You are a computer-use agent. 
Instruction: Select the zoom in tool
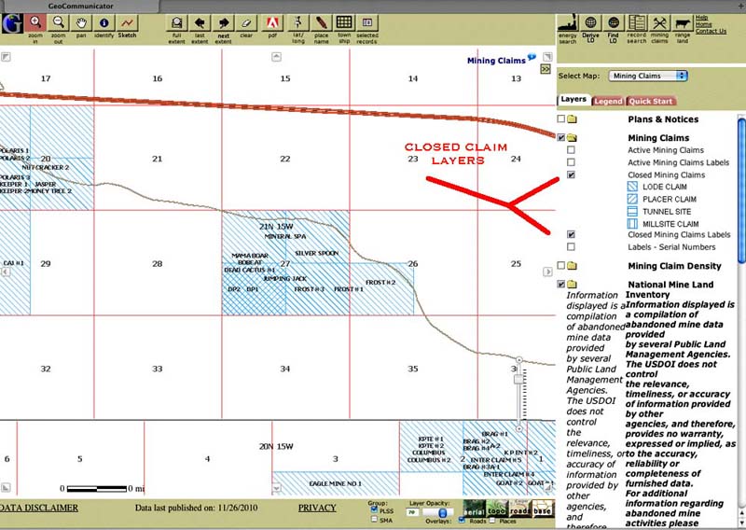[x=35, y=22]
